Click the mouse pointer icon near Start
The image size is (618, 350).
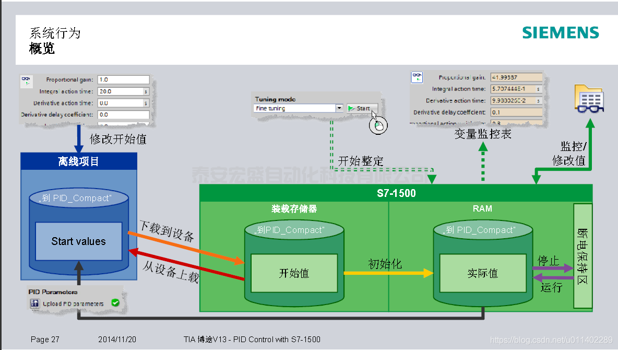(x=378, y=124)
